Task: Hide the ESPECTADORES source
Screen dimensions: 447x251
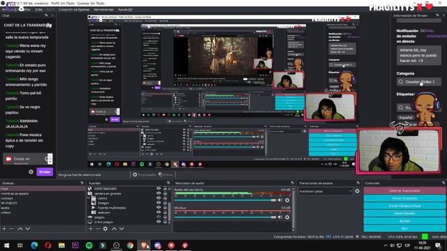Action: coord(159,189)
